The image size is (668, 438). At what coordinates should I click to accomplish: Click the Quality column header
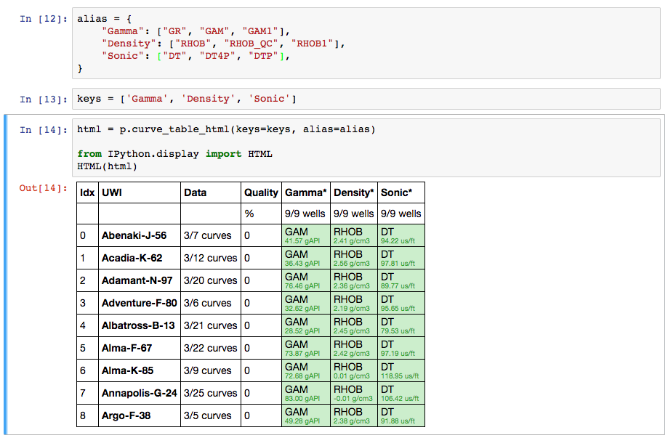[261, 192]
